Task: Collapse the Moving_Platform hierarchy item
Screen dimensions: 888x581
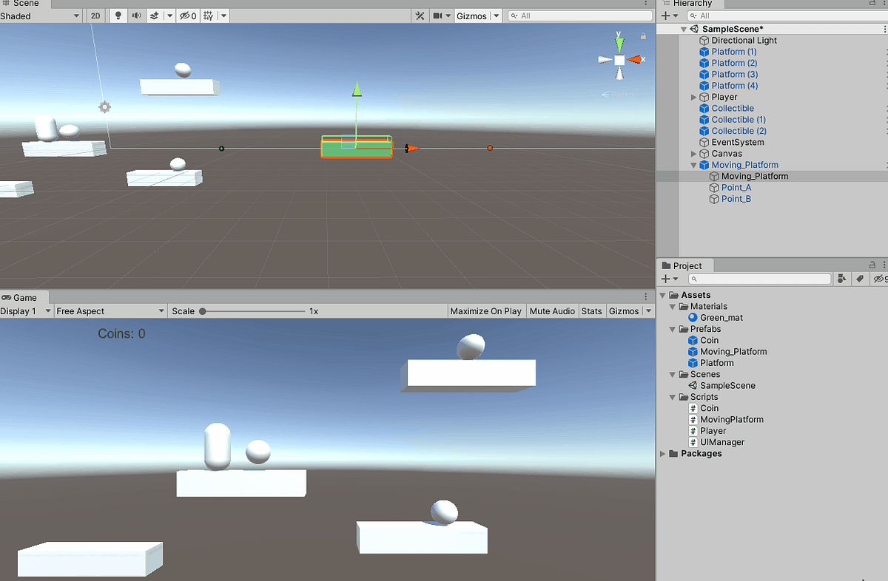Action: point(693,165)
